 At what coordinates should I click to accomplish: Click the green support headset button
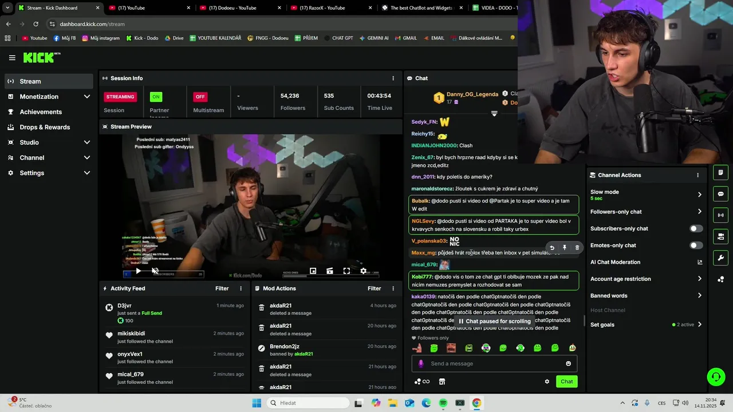point(716,377)
